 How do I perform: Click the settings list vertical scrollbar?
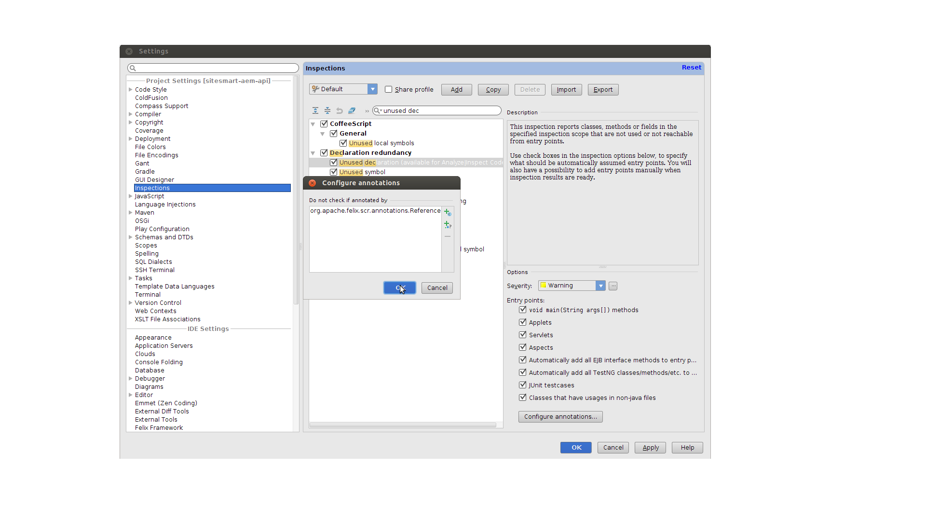point(296,191)
